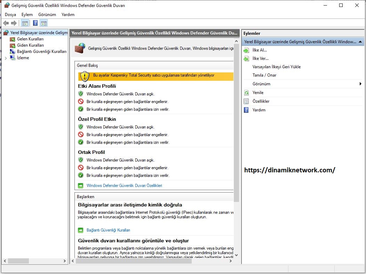Click the Back navigation arrow icon
The height and width of the screenshot is (274, 366).
[6, 23]
